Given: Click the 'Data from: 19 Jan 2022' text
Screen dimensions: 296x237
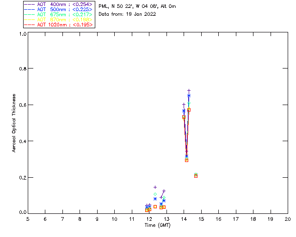Looking at the screenshot, I should pyautogui.click(x=128, y=14).
